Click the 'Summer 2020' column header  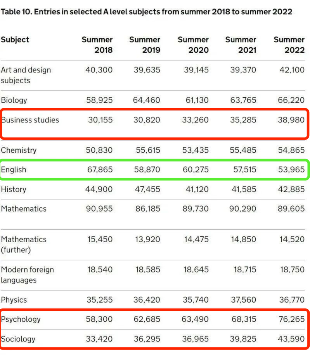coord(193,45)
